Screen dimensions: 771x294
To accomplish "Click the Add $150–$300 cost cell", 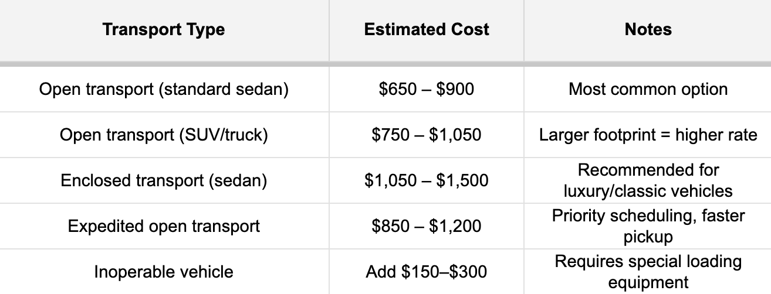I will tap(427, 272).
